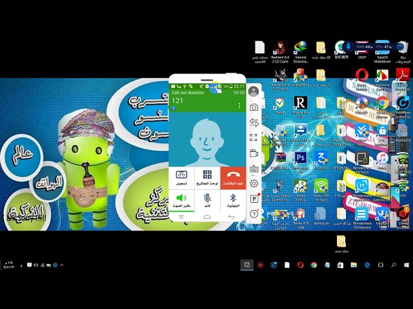
Task: Open Opera browser desktop shortcut
Action: [361, 79]
